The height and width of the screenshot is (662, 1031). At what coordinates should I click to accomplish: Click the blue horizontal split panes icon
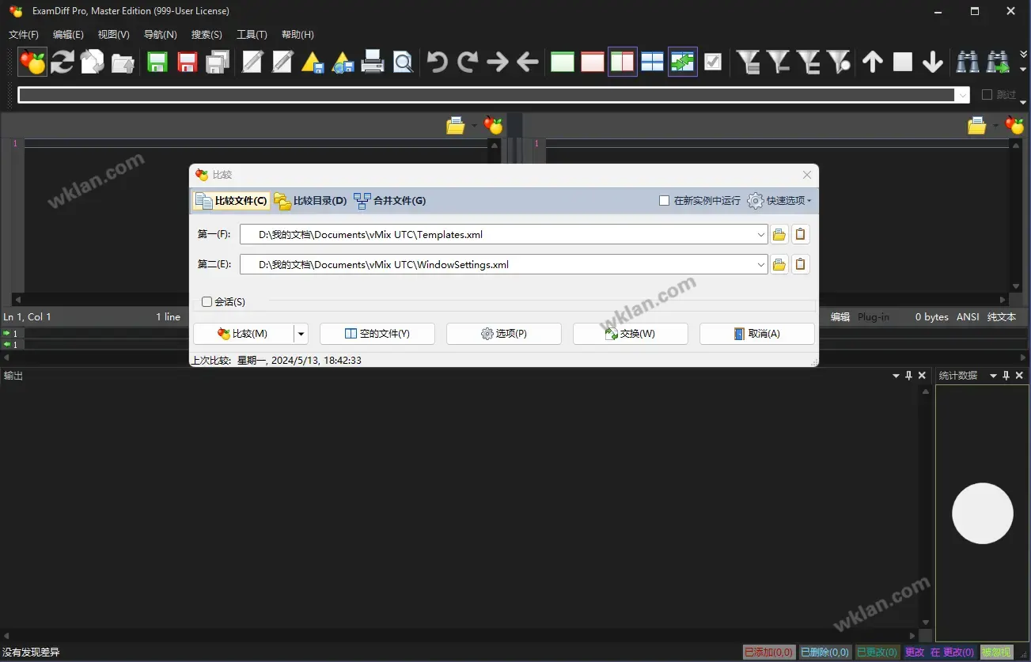(x=653, y=62)
